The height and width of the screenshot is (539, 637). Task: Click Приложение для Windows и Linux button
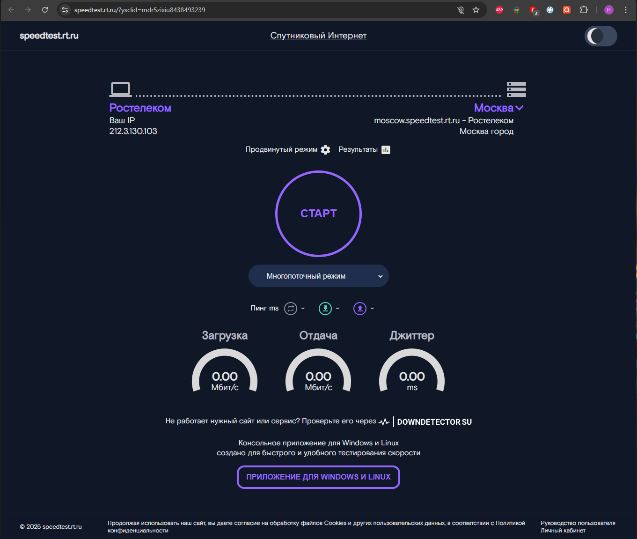[x=318, y=477]
